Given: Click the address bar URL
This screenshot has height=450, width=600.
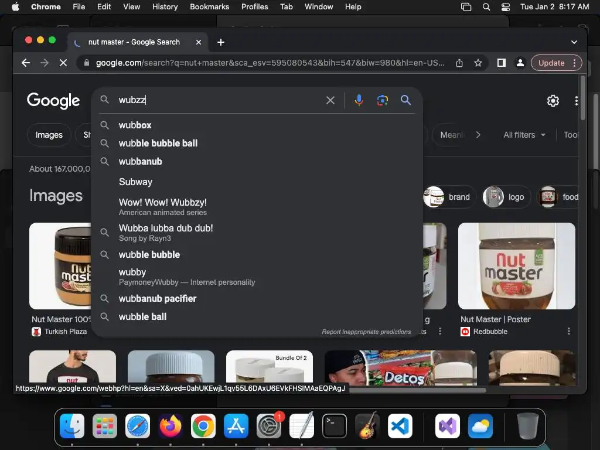Looking at the screenshot, I should point(270,63).
